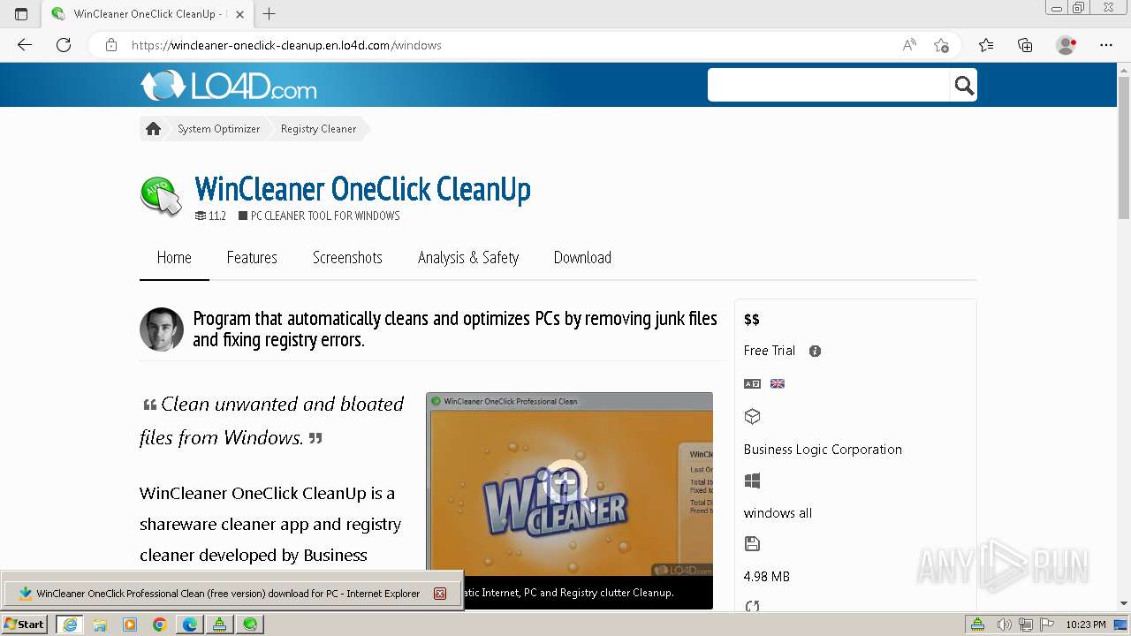Switch to the Features tab
The image size is (1131, 636).
click(252, 258)
